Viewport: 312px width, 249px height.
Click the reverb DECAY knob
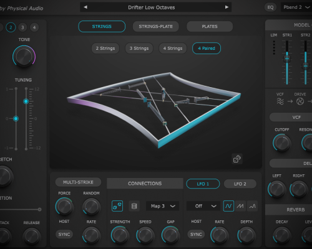(282, 235)
